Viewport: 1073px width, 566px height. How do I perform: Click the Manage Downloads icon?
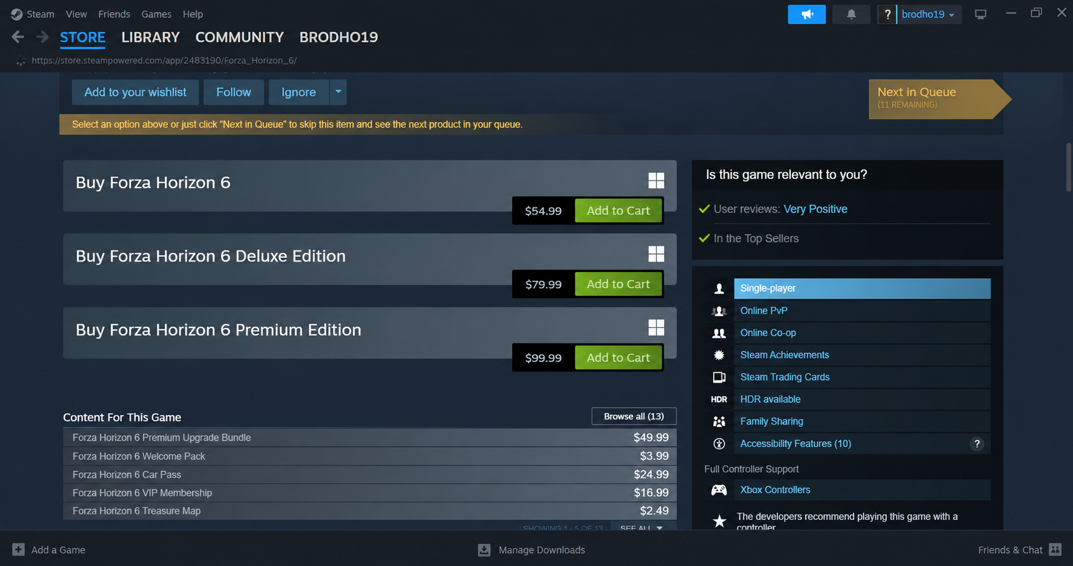coord(484,550)
